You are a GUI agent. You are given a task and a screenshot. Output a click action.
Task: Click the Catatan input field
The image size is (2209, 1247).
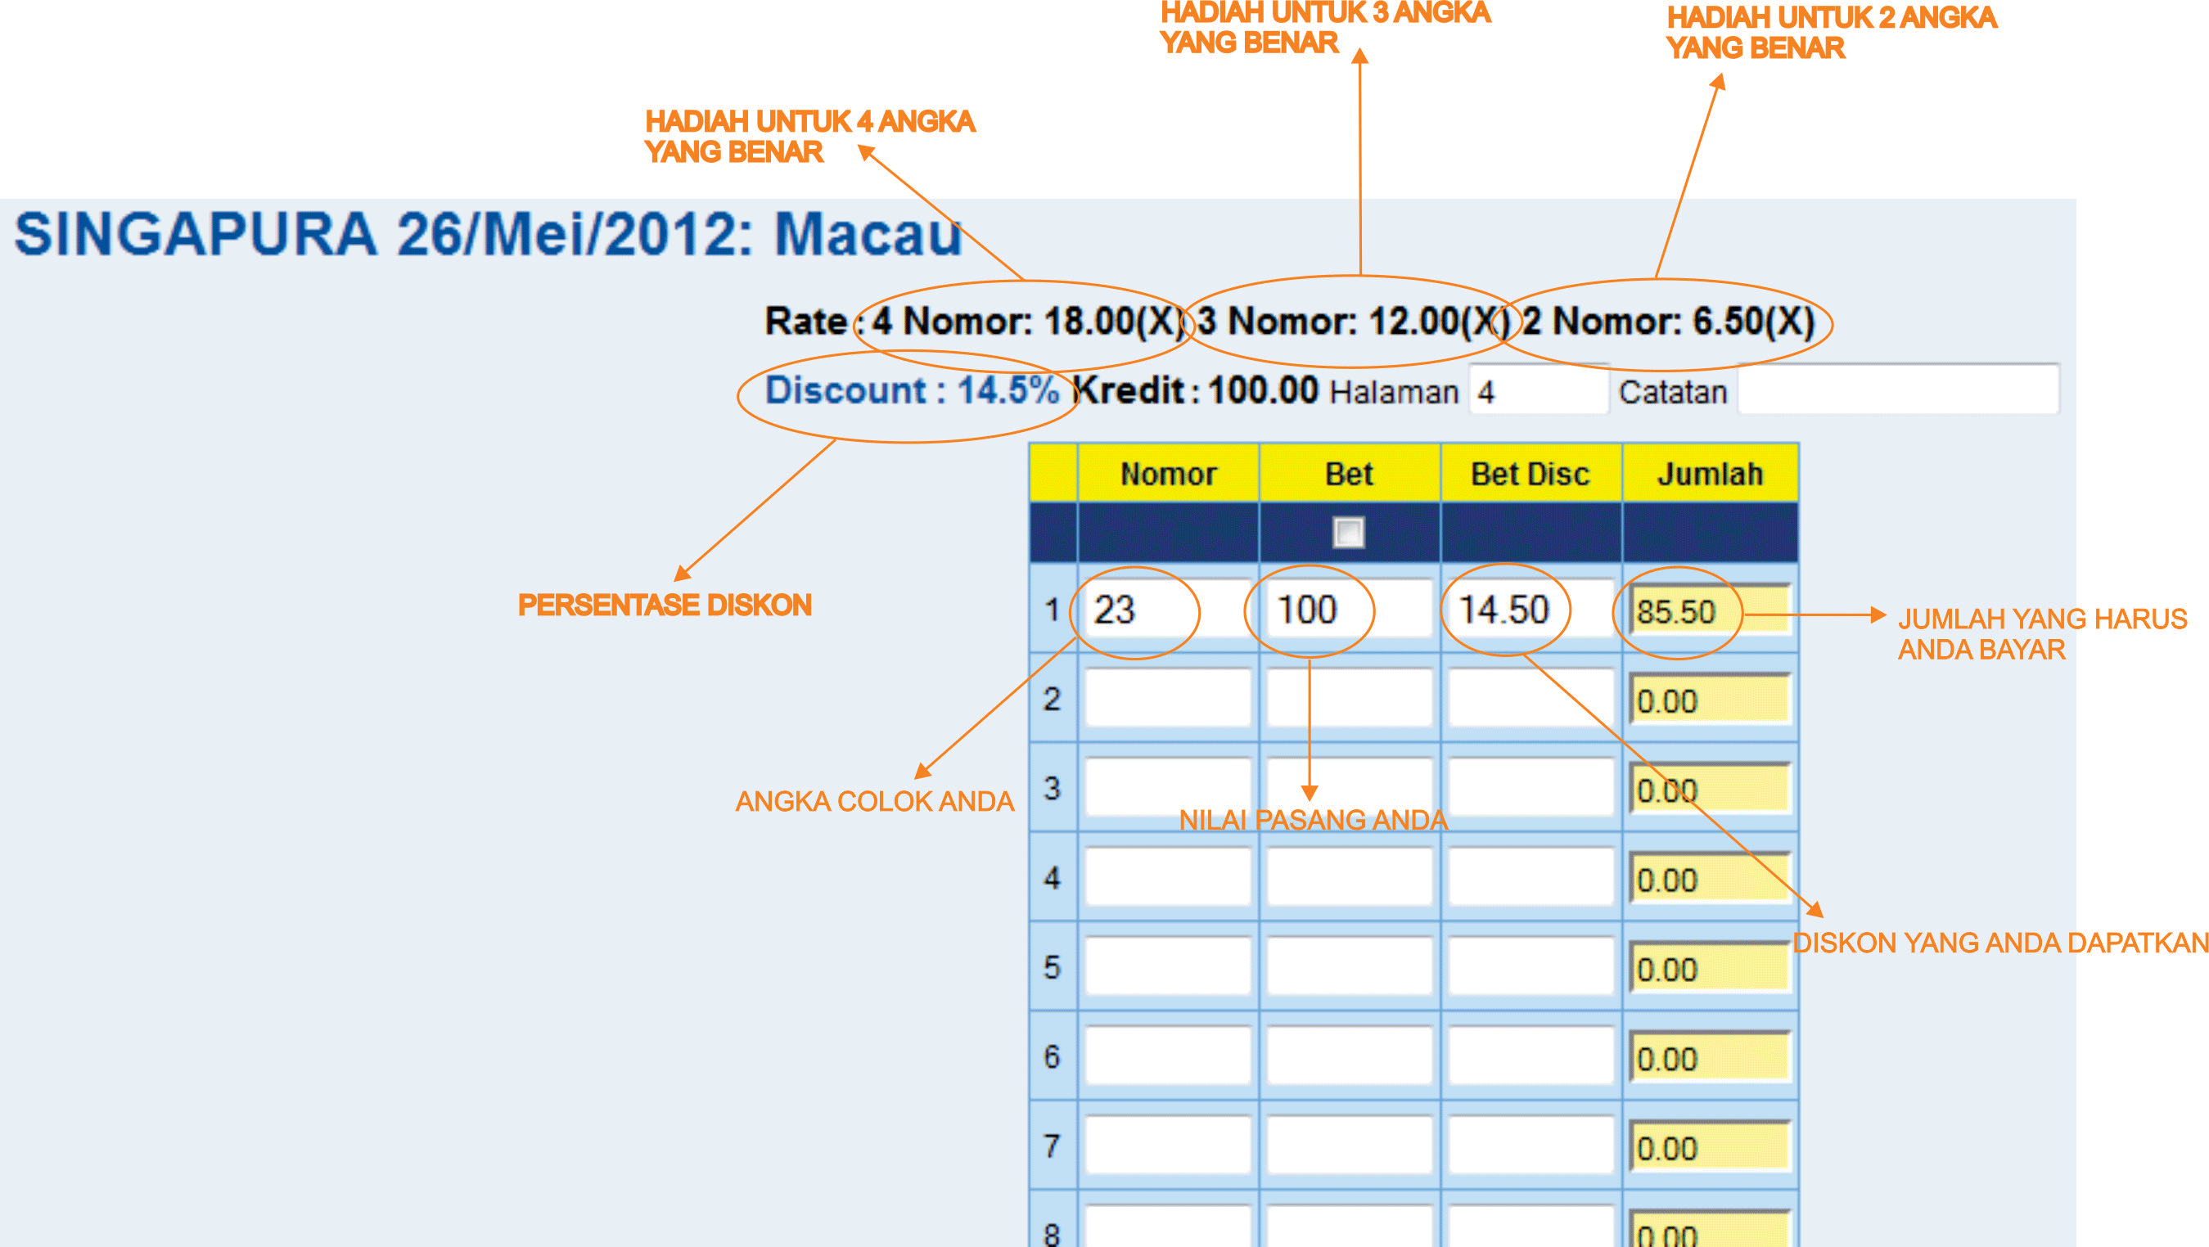point(1898,391)
